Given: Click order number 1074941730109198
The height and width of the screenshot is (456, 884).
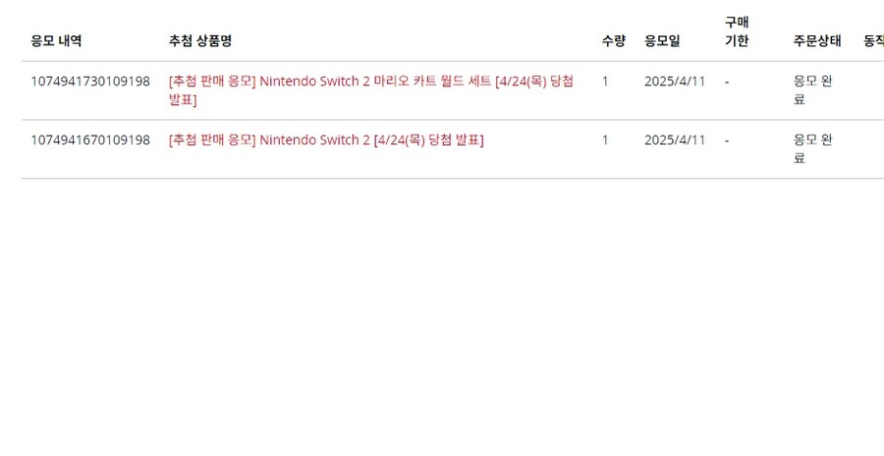Looking at the screenshot, I should [x=90, y=82].
